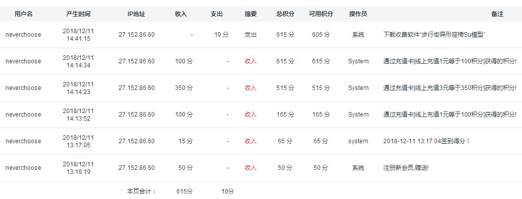Click the 515 分 total points cell

pos(285,88)
